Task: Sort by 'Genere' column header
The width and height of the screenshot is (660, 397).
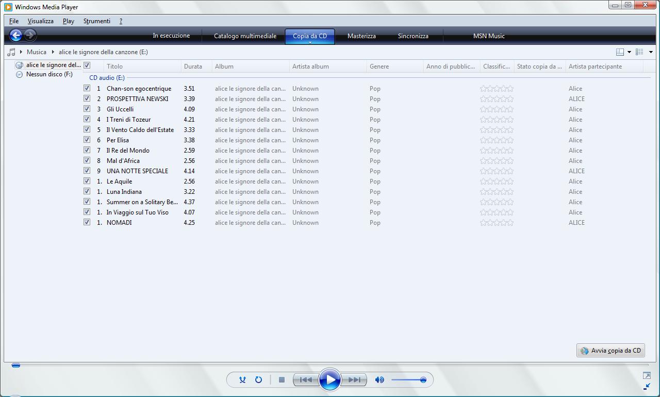Action: point(395,67)
